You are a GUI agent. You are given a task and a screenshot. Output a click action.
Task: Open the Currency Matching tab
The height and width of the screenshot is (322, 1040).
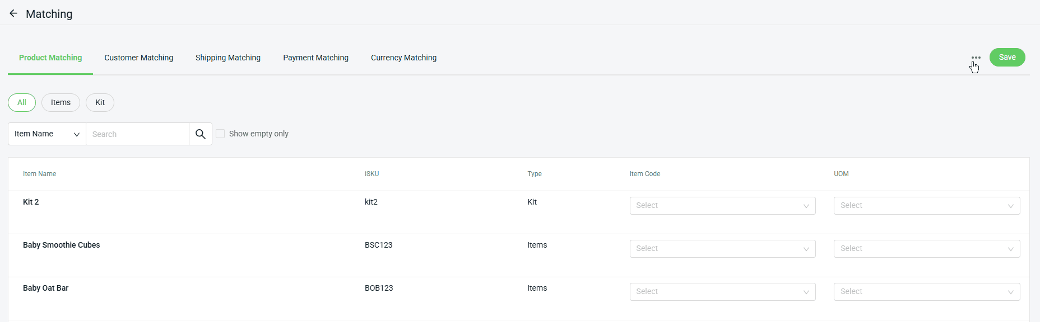point(403,58)
